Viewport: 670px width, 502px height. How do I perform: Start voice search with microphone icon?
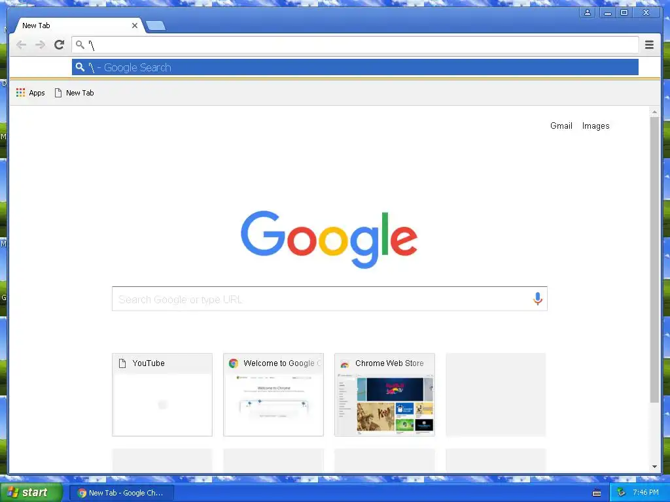click(x=538, y=299)
